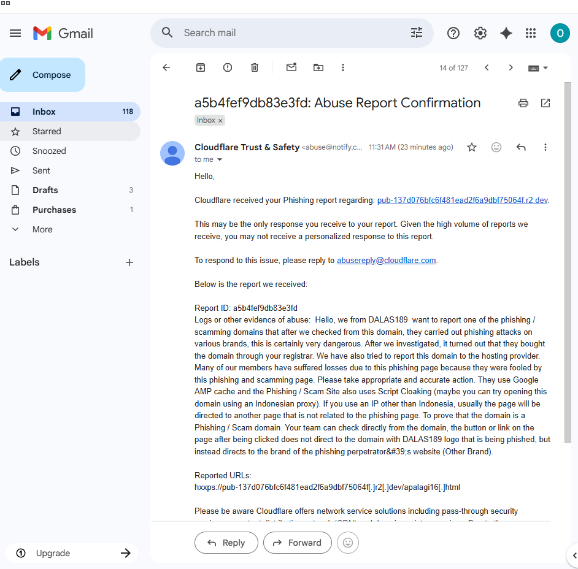Add emoji reaction in message header
The width and height of the screenshot is (578, 569).
(496, 147)
